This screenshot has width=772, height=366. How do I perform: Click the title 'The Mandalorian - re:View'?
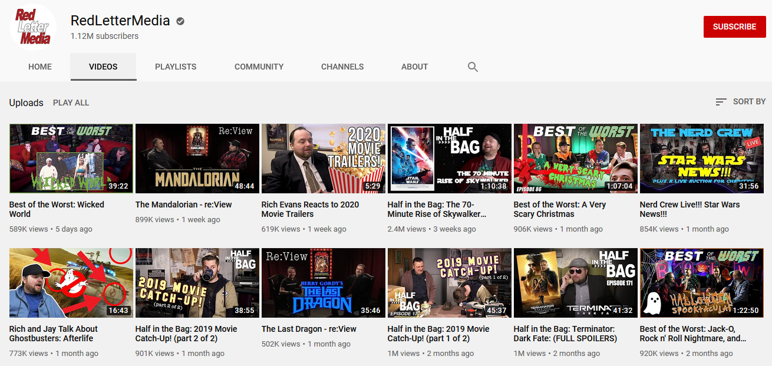(x=184, y=205)
